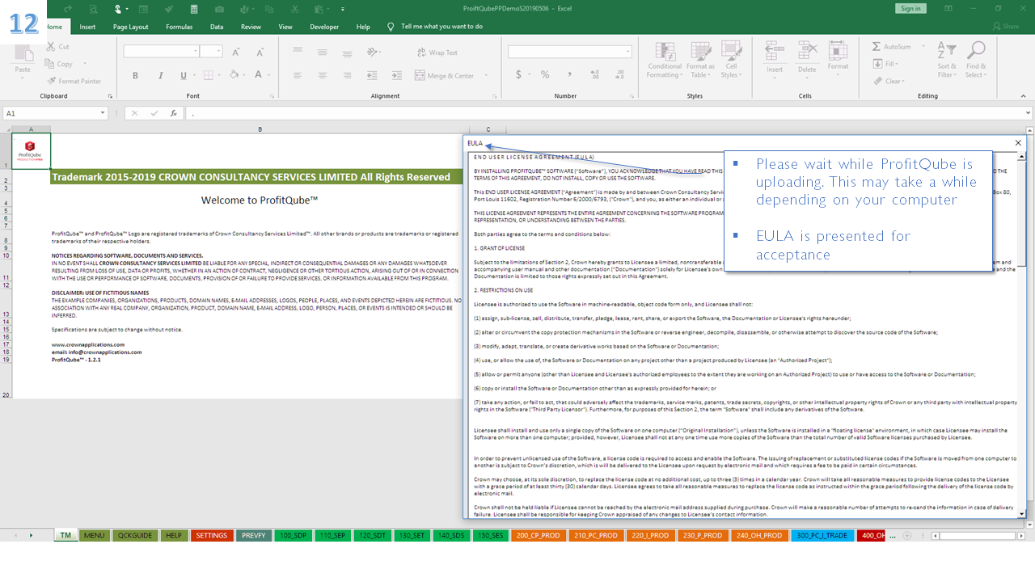Open Cell Styles gallery

pyautogui.click(x=731, y=61)
